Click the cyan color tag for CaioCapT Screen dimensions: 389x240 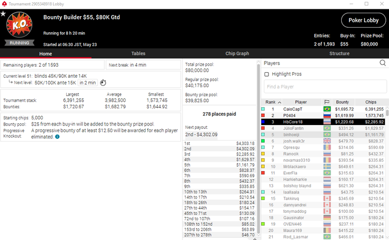click(x=263, y=109)
